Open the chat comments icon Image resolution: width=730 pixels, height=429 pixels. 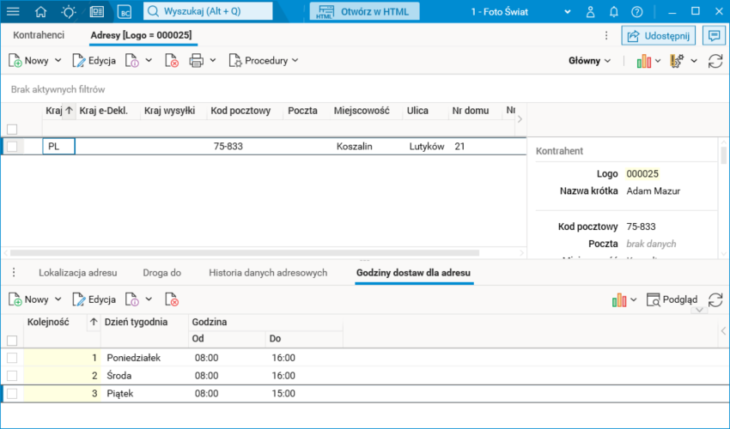[715, 35]
